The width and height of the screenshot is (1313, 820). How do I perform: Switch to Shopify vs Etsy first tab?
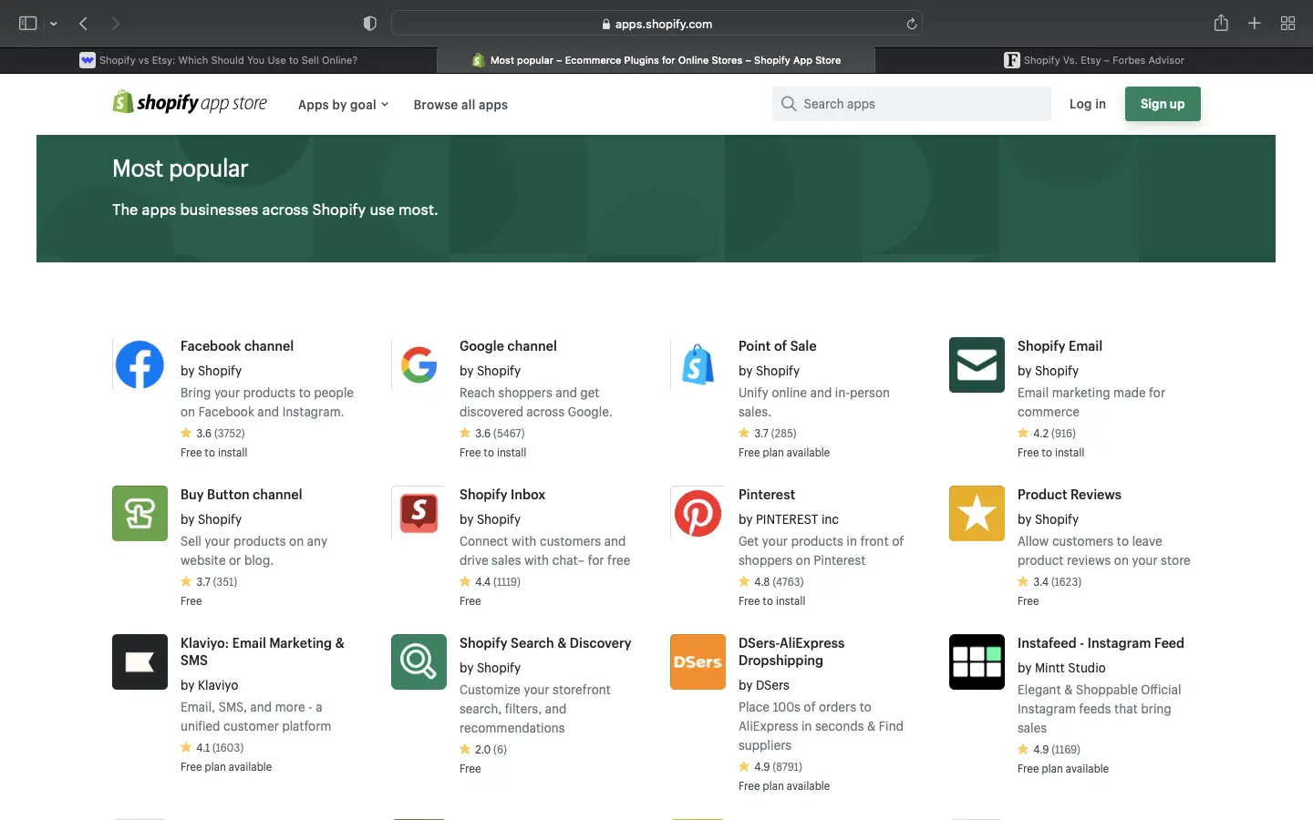point(219,60)
